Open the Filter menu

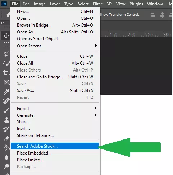pyautogui.click(x=97, y=4)
